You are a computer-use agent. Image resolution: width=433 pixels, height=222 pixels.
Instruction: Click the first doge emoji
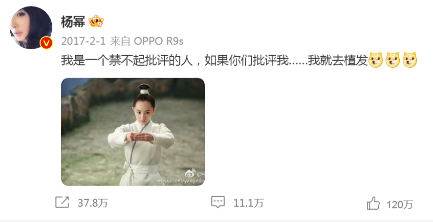(x=376, y=60)
